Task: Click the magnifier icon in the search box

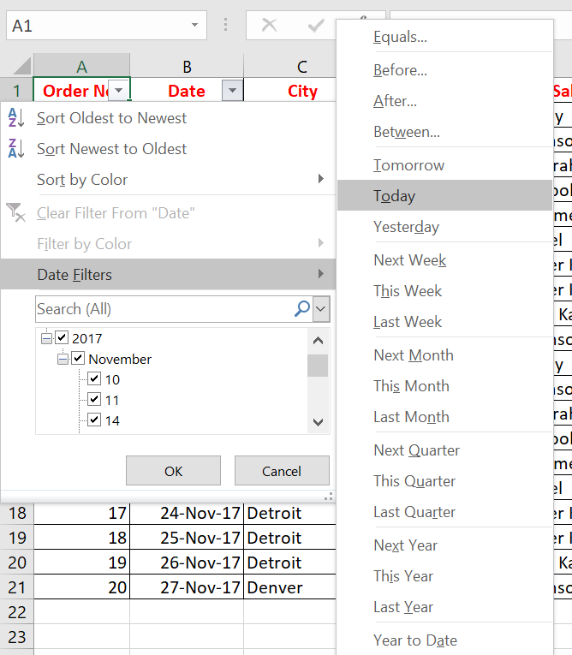Action: tap(301, 308)
